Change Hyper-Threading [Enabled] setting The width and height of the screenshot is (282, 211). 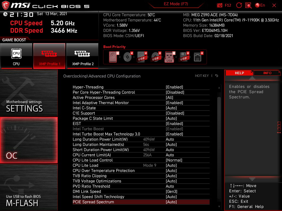141,87
